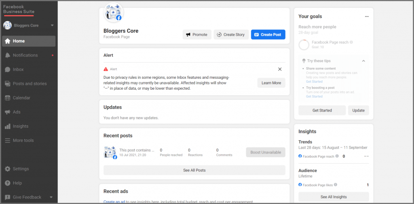Click Get Started link under Try boosting a post
The width and height of the screenshot is (414, 204).
click(x=314, y=97)
